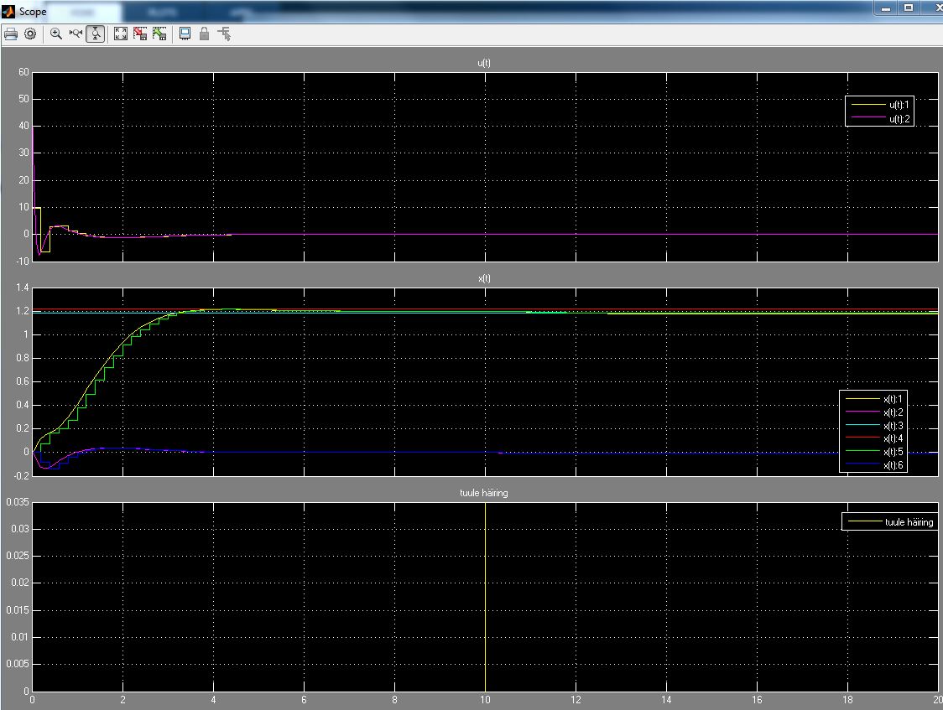Click the u(t) plot title
Image resolution: width=943 pixels, height=710 pixels.
[x=484, y=63]
